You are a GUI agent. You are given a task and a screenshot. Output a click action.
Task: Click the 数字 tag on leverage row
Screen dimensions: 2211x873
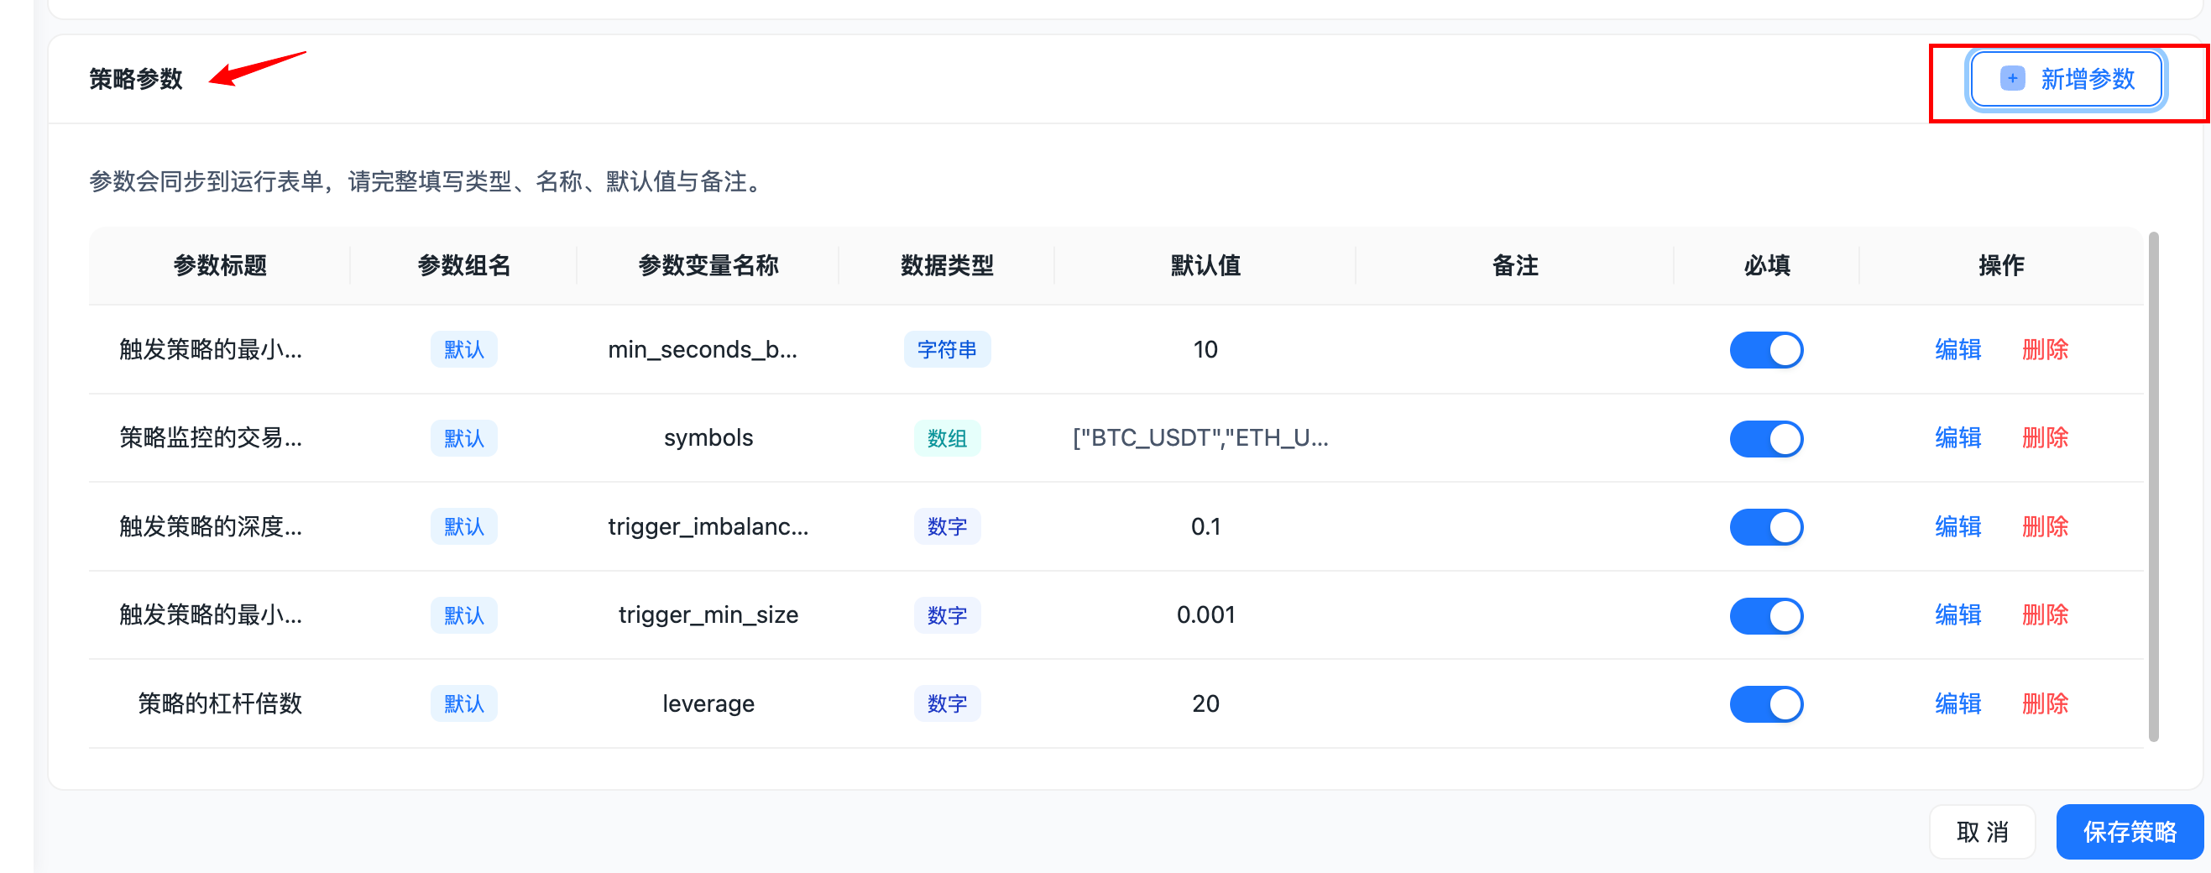(947, 703)
